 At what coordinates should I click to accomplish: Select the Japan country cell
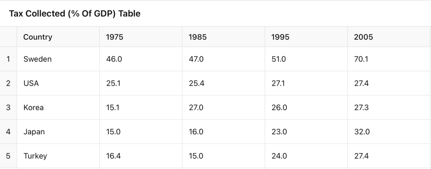tap(34, 132)
